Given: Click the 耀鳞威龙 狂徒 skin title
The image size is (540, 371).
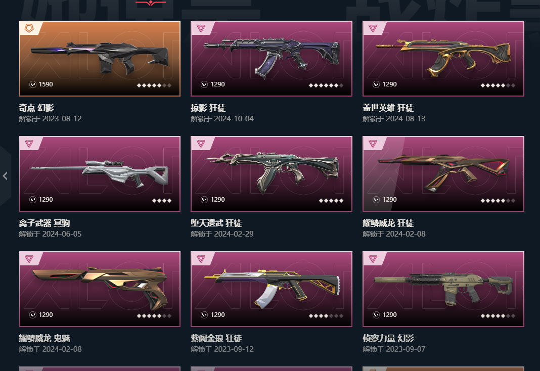Looking at the screenshot, I should (x=388, y=223).
